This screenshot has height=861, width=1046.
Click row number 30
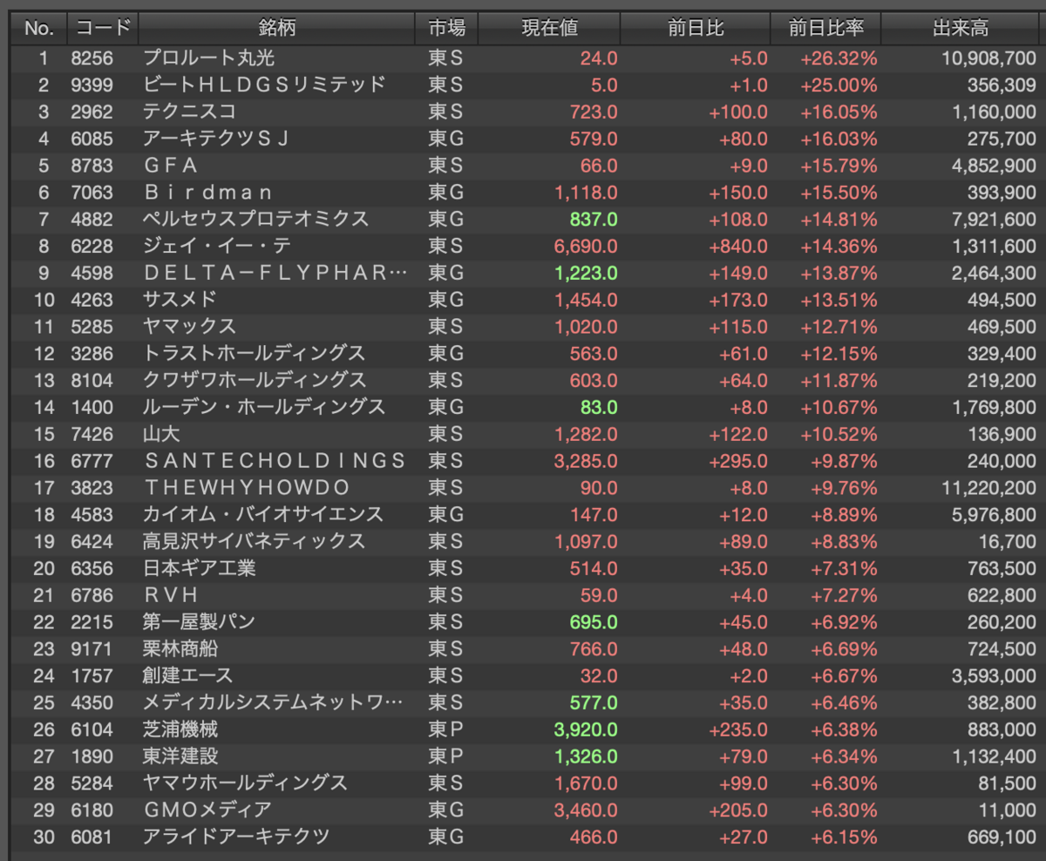pos(44,837)
